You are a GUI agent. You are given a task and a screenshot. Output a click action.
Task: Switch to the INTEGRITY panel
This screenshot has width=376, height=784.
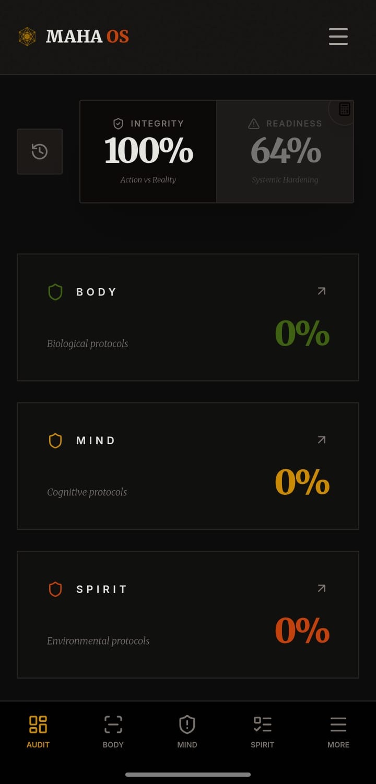click(148, 151)
